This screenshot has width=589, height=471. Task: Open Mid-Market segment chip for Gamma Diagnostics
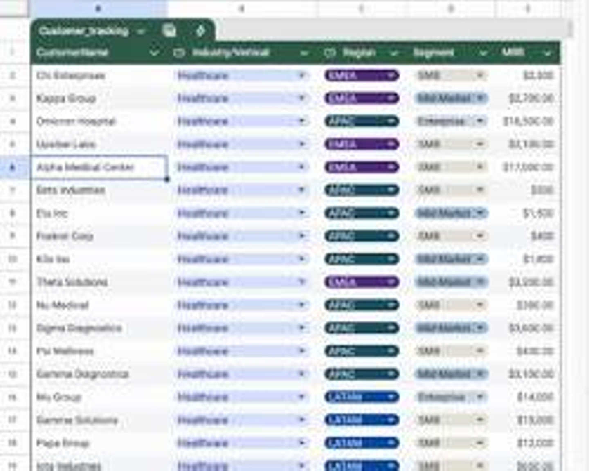450,374
